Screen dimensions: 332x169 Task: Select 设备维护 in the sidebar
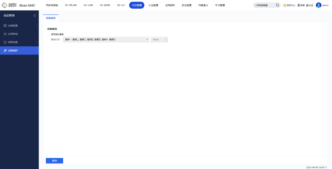tap(13, 51)
